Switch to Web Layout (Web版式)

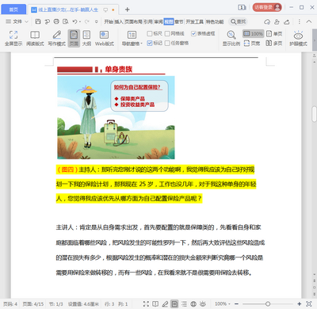click(x=105, y=38)
